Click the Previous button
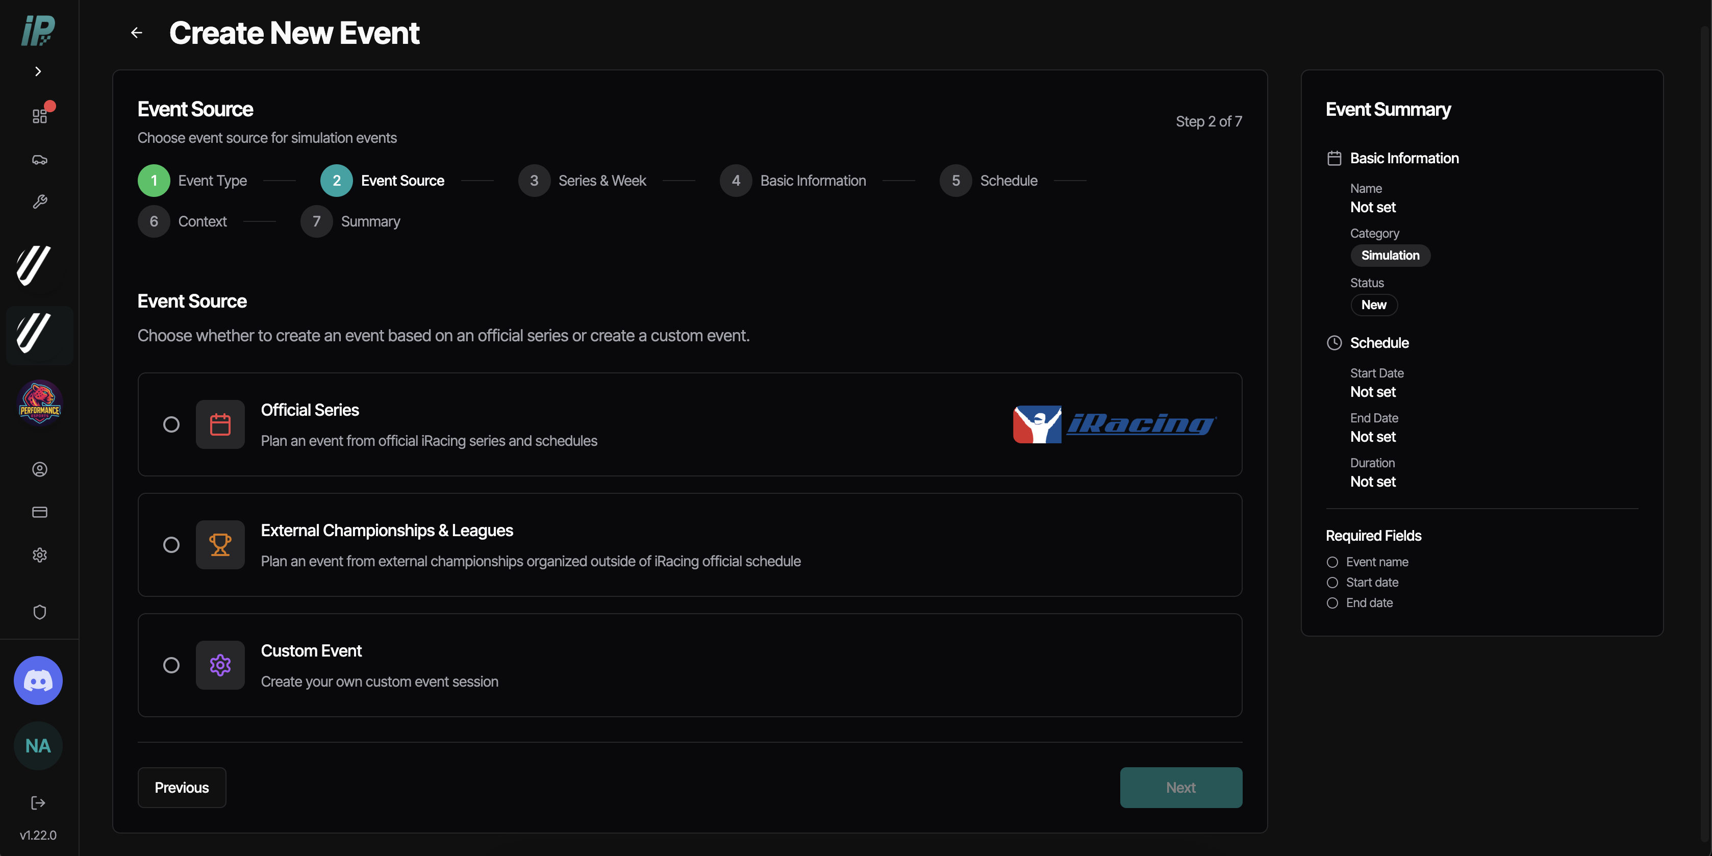 point(182,788)
